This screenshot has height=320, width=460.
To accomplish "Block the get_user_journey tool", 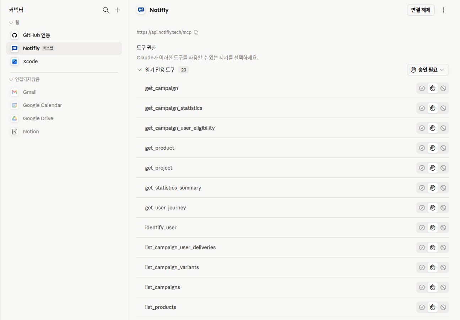I will pos(443,208).
